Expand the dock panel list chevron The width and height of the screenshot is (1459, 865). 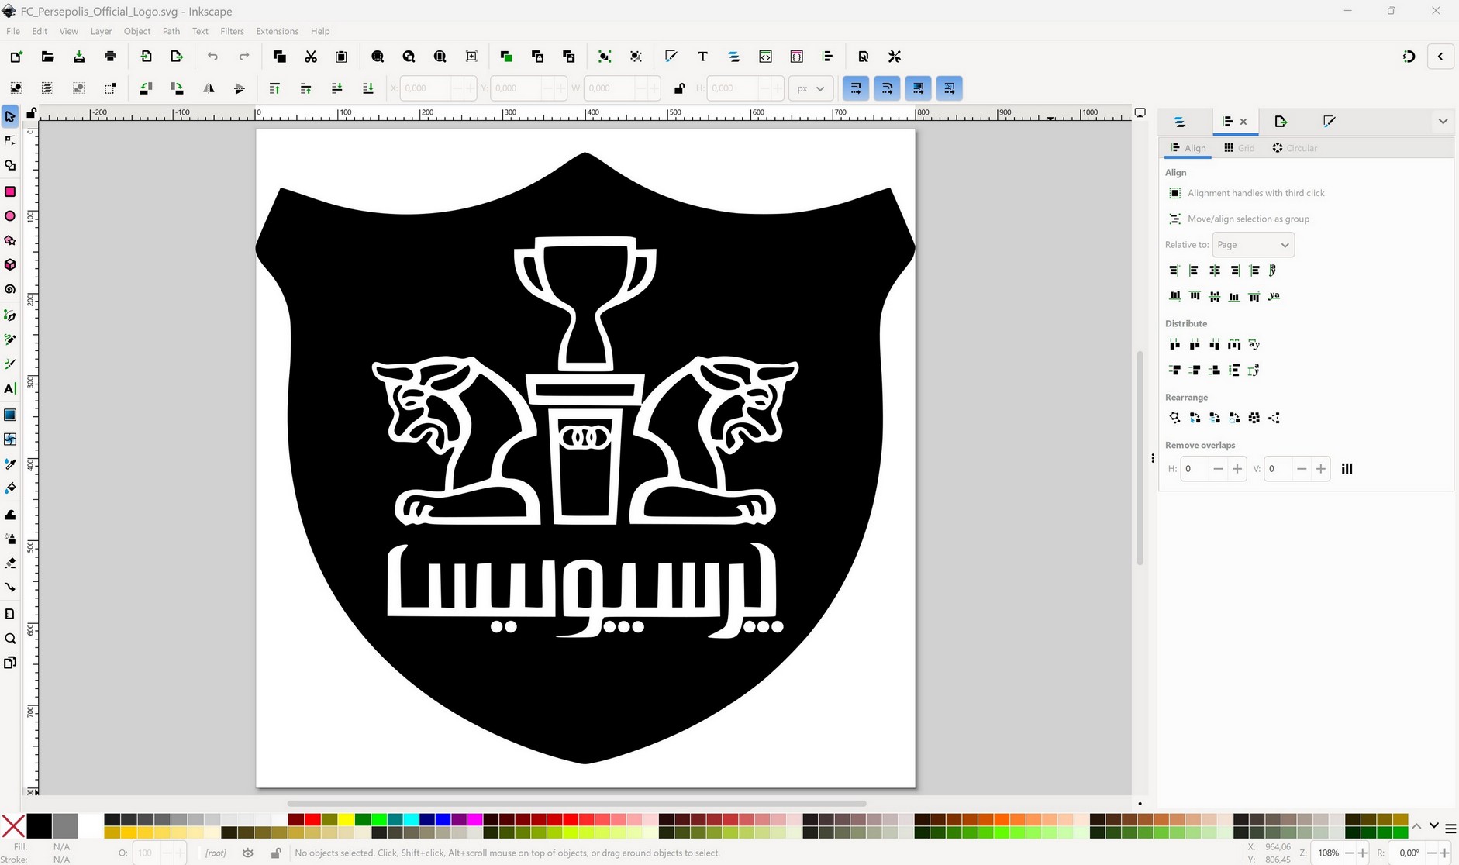click(x=1443, y=121)
